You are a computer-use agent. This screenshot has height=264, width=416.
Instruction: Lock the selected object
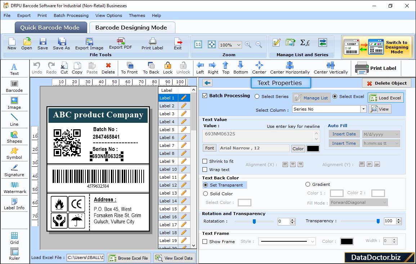168,68
